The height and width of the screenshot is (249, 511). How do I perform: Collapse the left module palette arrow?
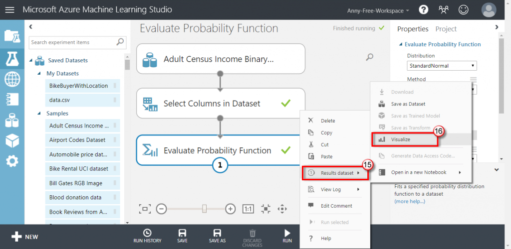[30, 27]
